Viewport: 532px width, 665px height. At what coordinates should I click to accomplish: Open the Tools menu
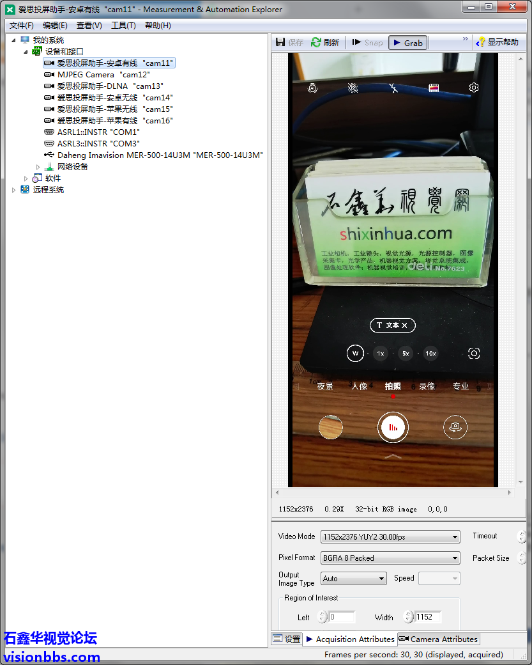(x=123, y=26)
